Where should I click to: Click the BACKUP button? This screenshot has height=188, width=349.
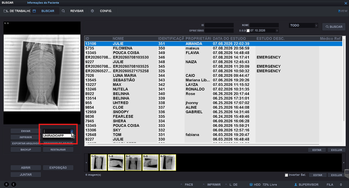tap(26, 150)
